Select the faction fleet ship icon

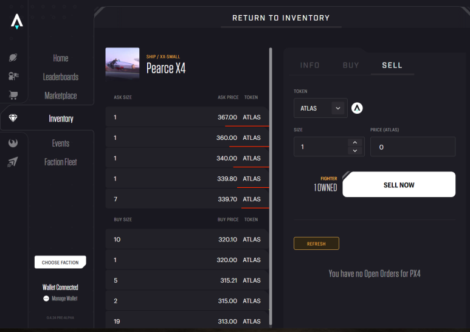pyautogui.click(x=13, y=162)
